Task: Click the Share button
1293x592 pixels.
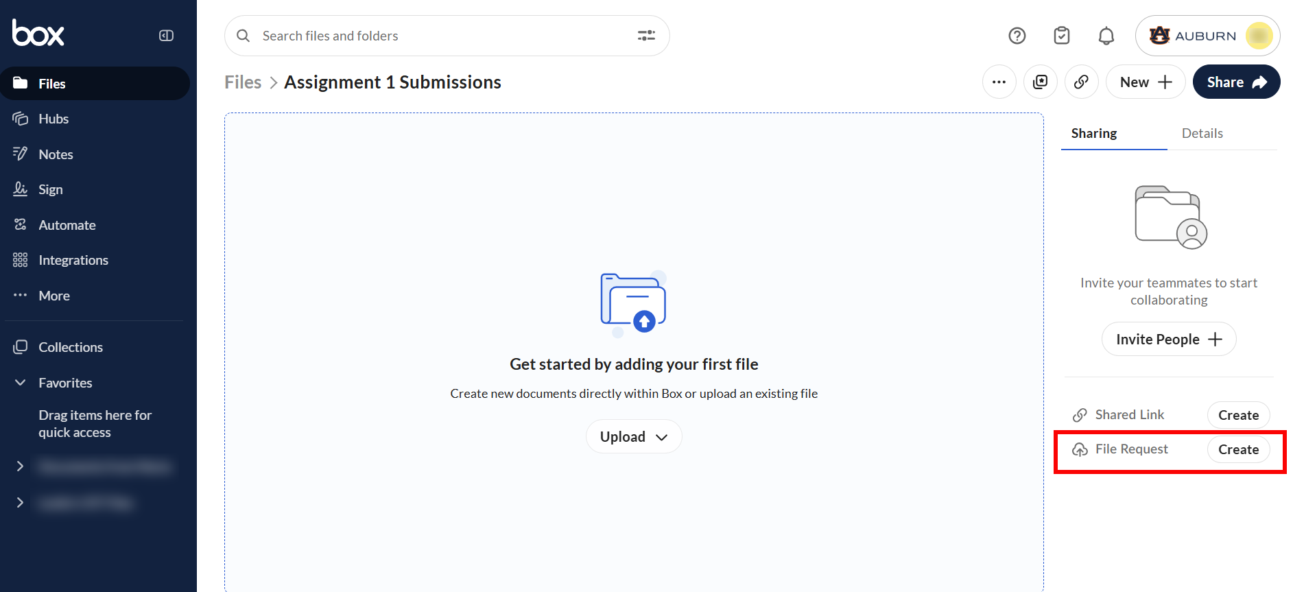Action: pos(1236,82)
